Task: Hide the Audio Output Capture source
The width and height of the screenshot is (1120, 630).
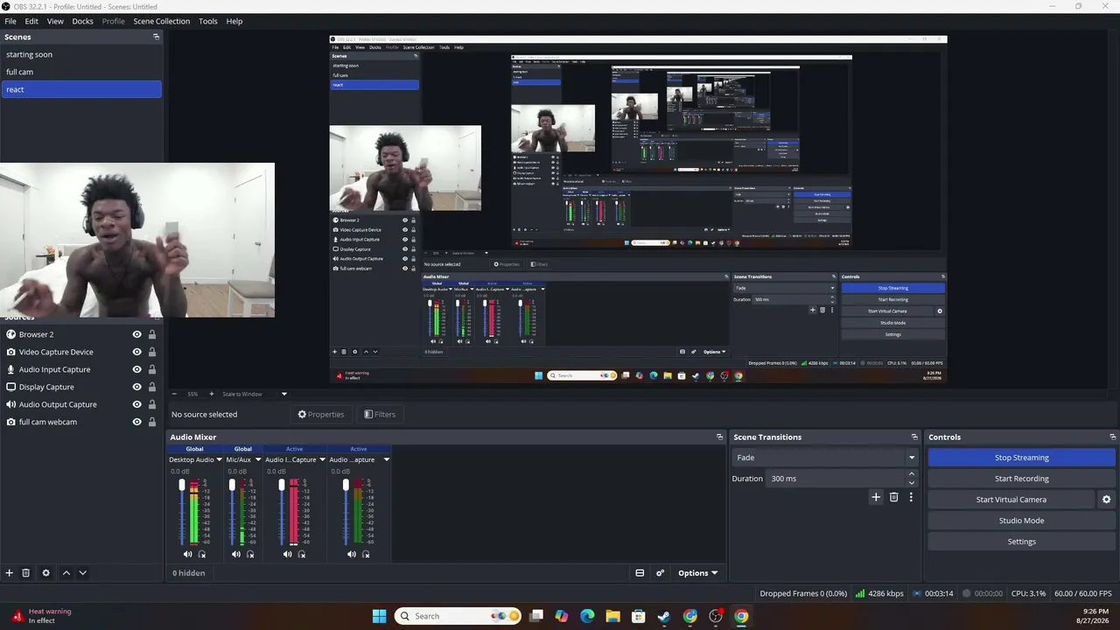Action: click(x=136, y=404)
